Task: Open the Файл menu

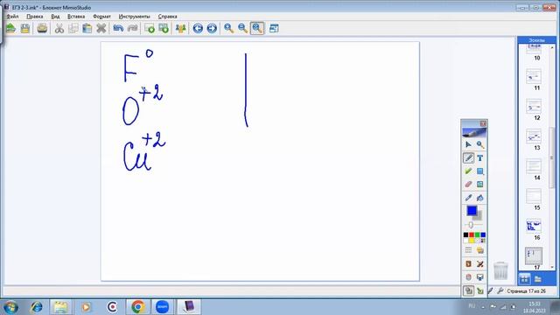Action: point(12,17)
